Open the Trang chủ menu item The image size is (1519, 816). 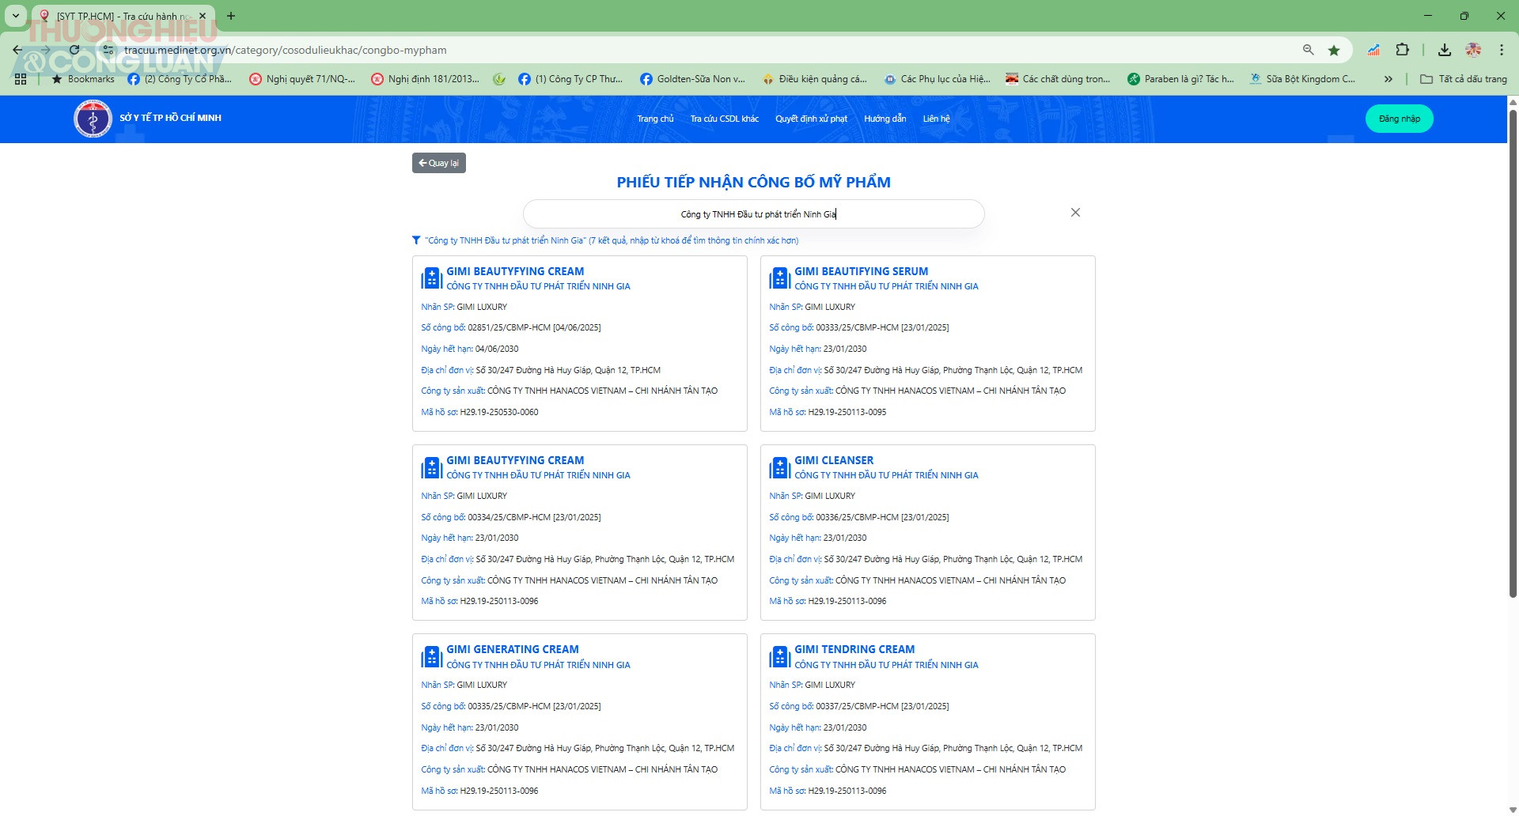pos(655,119)
